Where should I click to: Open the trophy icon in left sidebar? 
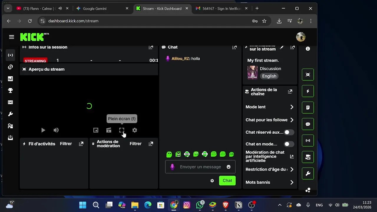[x=10, y=91]
